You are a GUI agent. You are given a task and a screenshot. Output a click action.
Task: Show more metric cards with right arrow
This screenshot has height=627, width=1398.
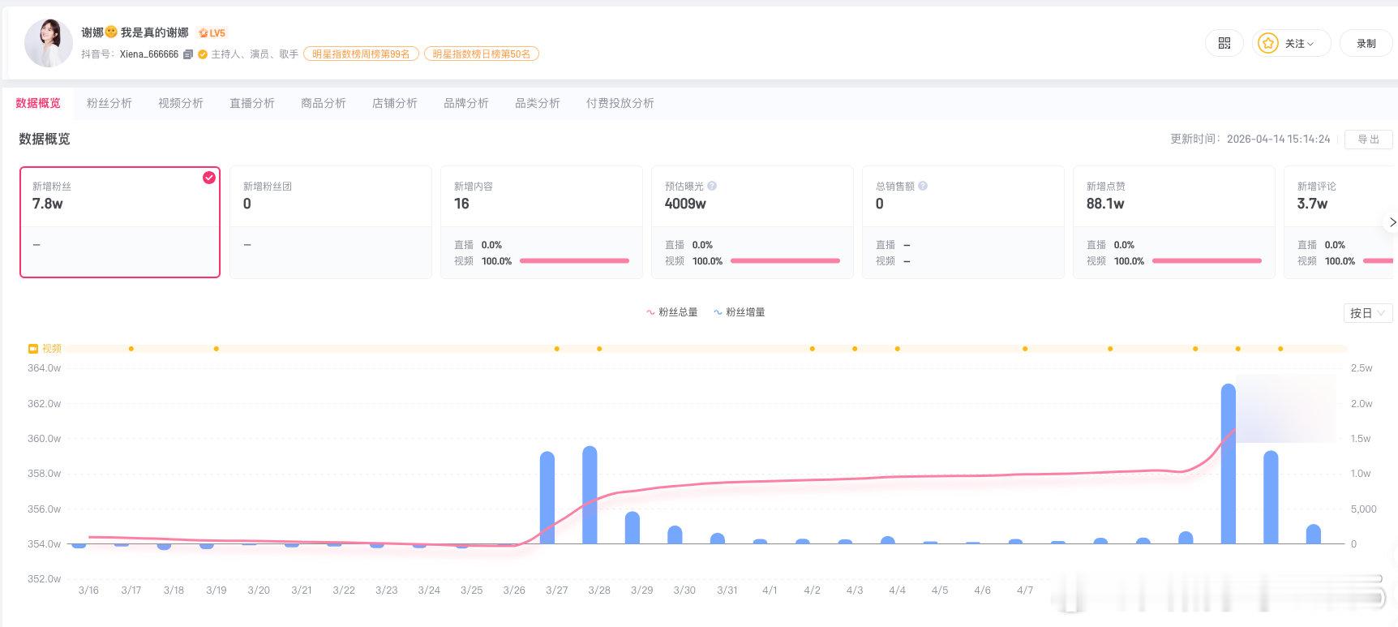tap(1392, 222)
